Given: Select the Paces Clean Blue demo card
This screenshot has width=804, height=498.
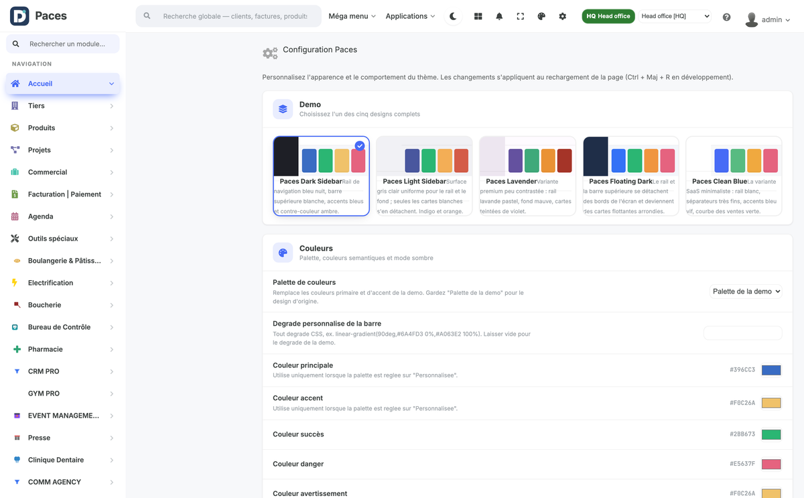Looking at the screenshot, I should (x=734, y=176).
